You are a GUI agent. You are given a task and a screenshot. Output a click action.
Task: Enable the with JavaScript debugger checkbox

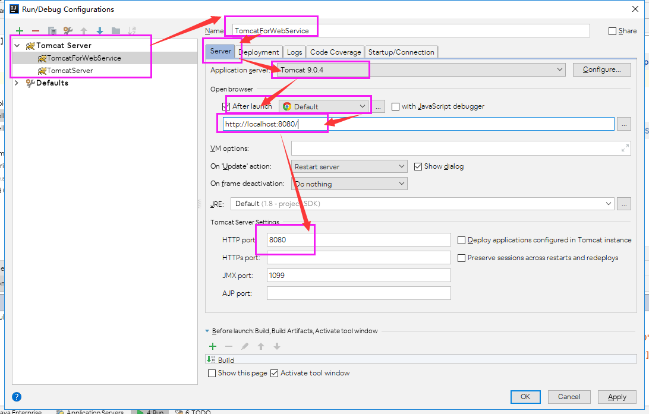tap(395, 107)
